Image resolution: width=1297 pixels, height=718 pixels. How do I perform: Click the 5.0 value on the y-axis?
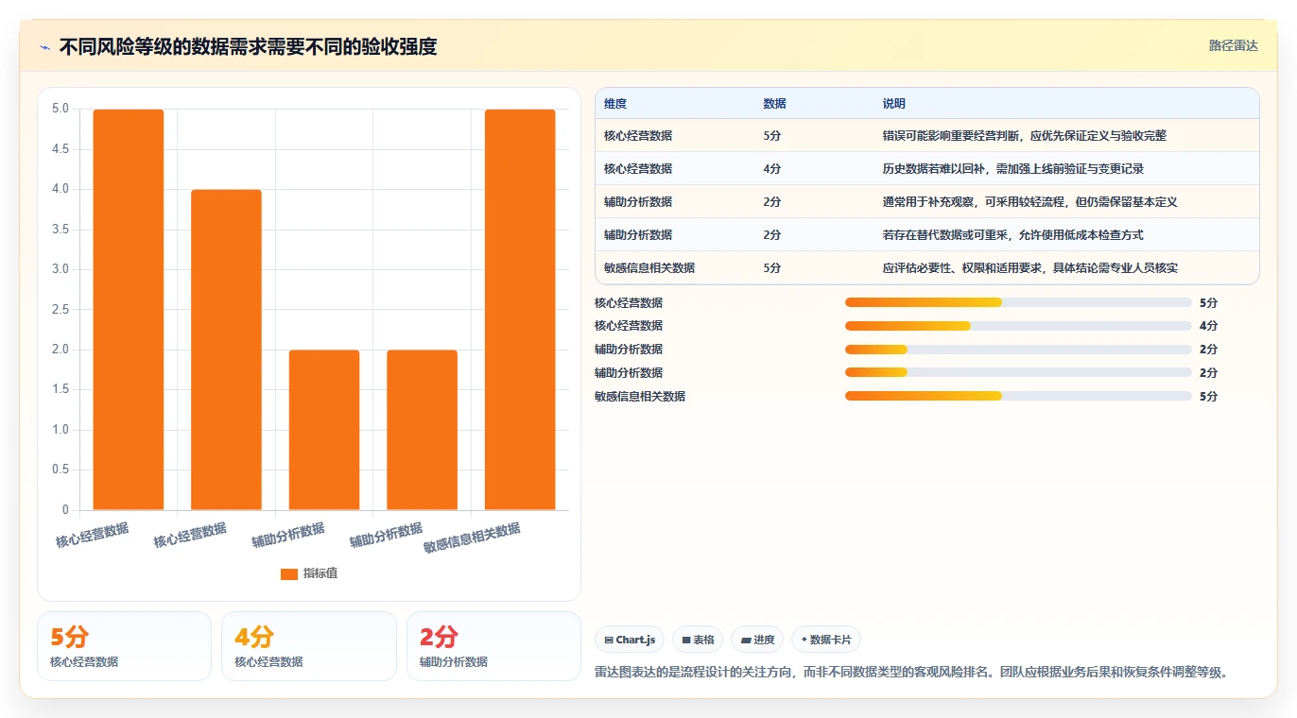(x=61, y=109)
